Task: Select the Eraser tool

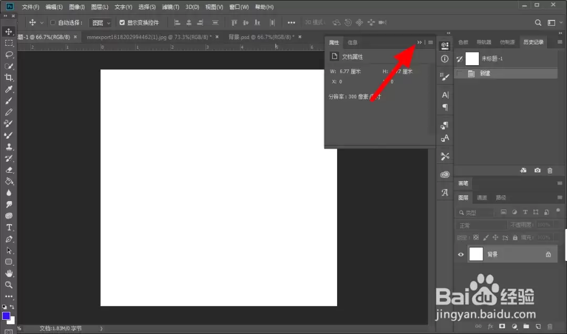Action: click(9, 170)
